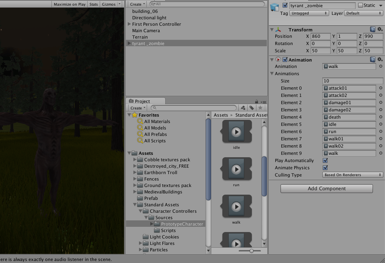The image size is (385, 263).
Task: Open the Untagged tag dropdown
Action: pos(309,13)
